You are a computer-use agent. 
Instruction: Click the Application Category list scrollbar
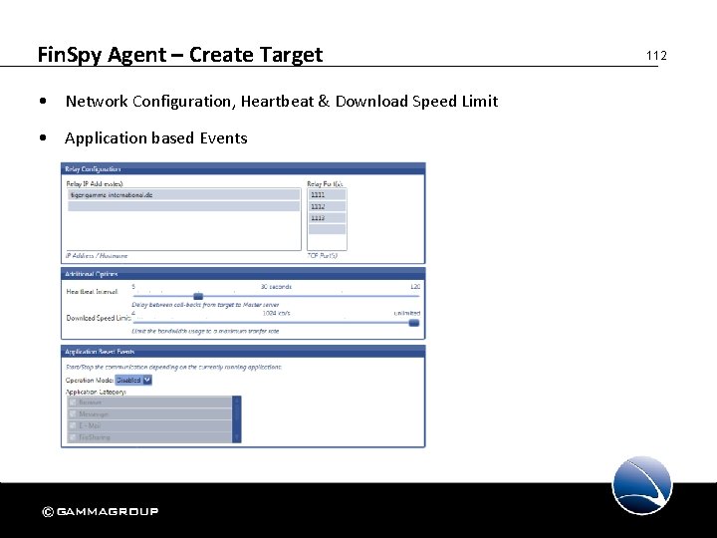click(236, 419)
